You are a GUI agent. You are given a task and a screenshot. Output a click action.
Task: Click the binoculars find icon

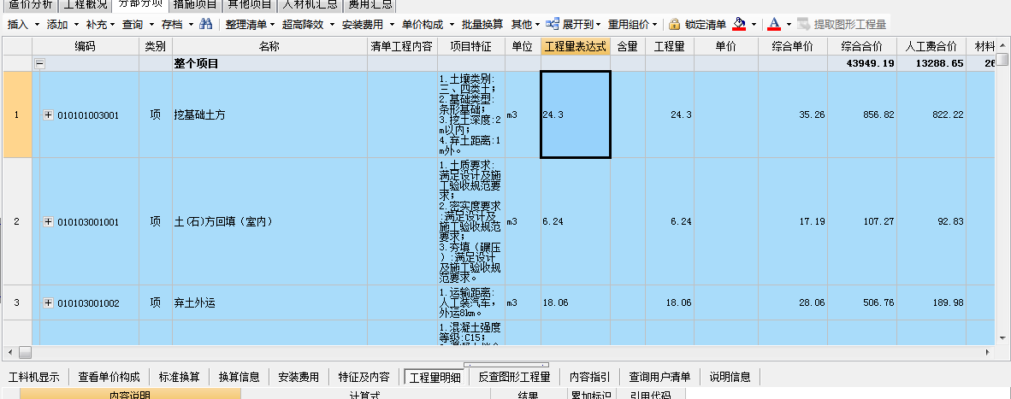tap(205, 25)
